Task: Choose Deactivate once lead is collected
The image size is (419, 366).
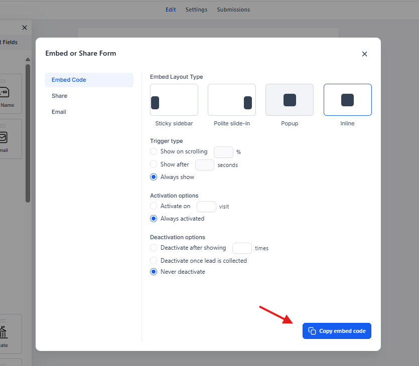Action: pyautogui.click(x=154, y=261)
